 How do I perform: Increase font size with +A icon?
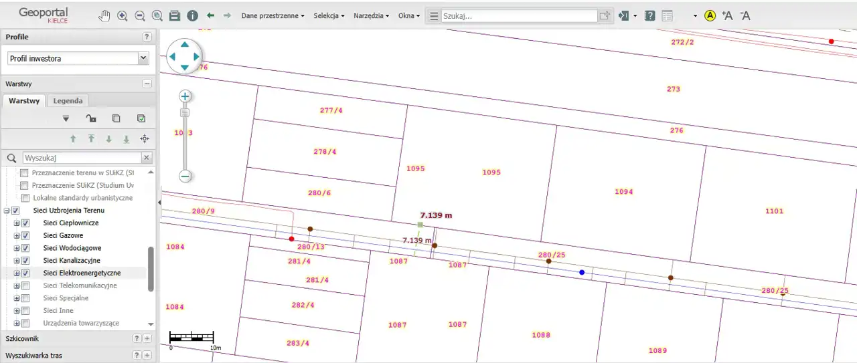[728, 16]
